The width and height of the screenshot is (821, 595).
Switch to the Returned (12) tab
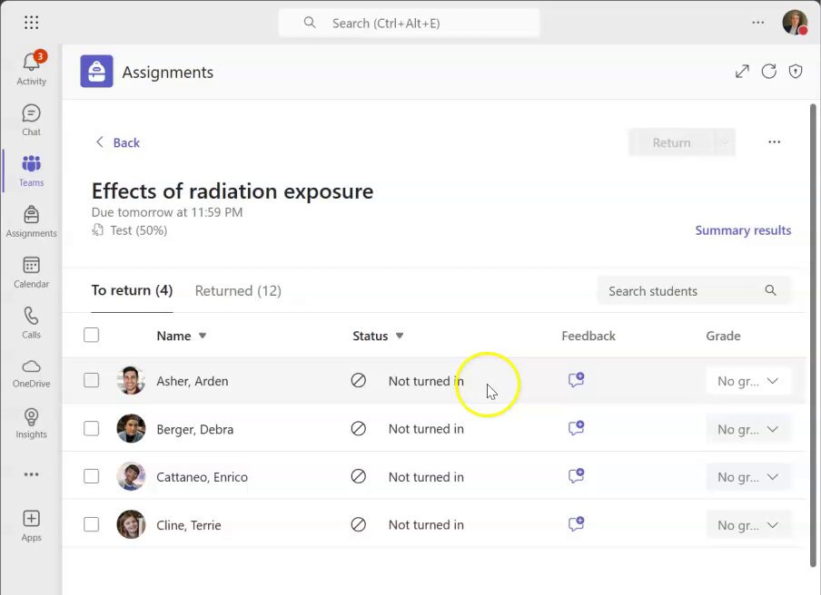238,291
